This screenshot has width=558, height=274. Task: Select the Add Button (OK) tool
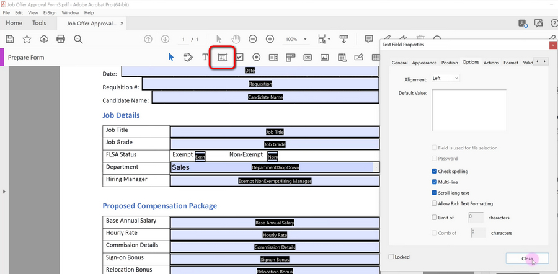pyautogui.click(x=308, y=58)
